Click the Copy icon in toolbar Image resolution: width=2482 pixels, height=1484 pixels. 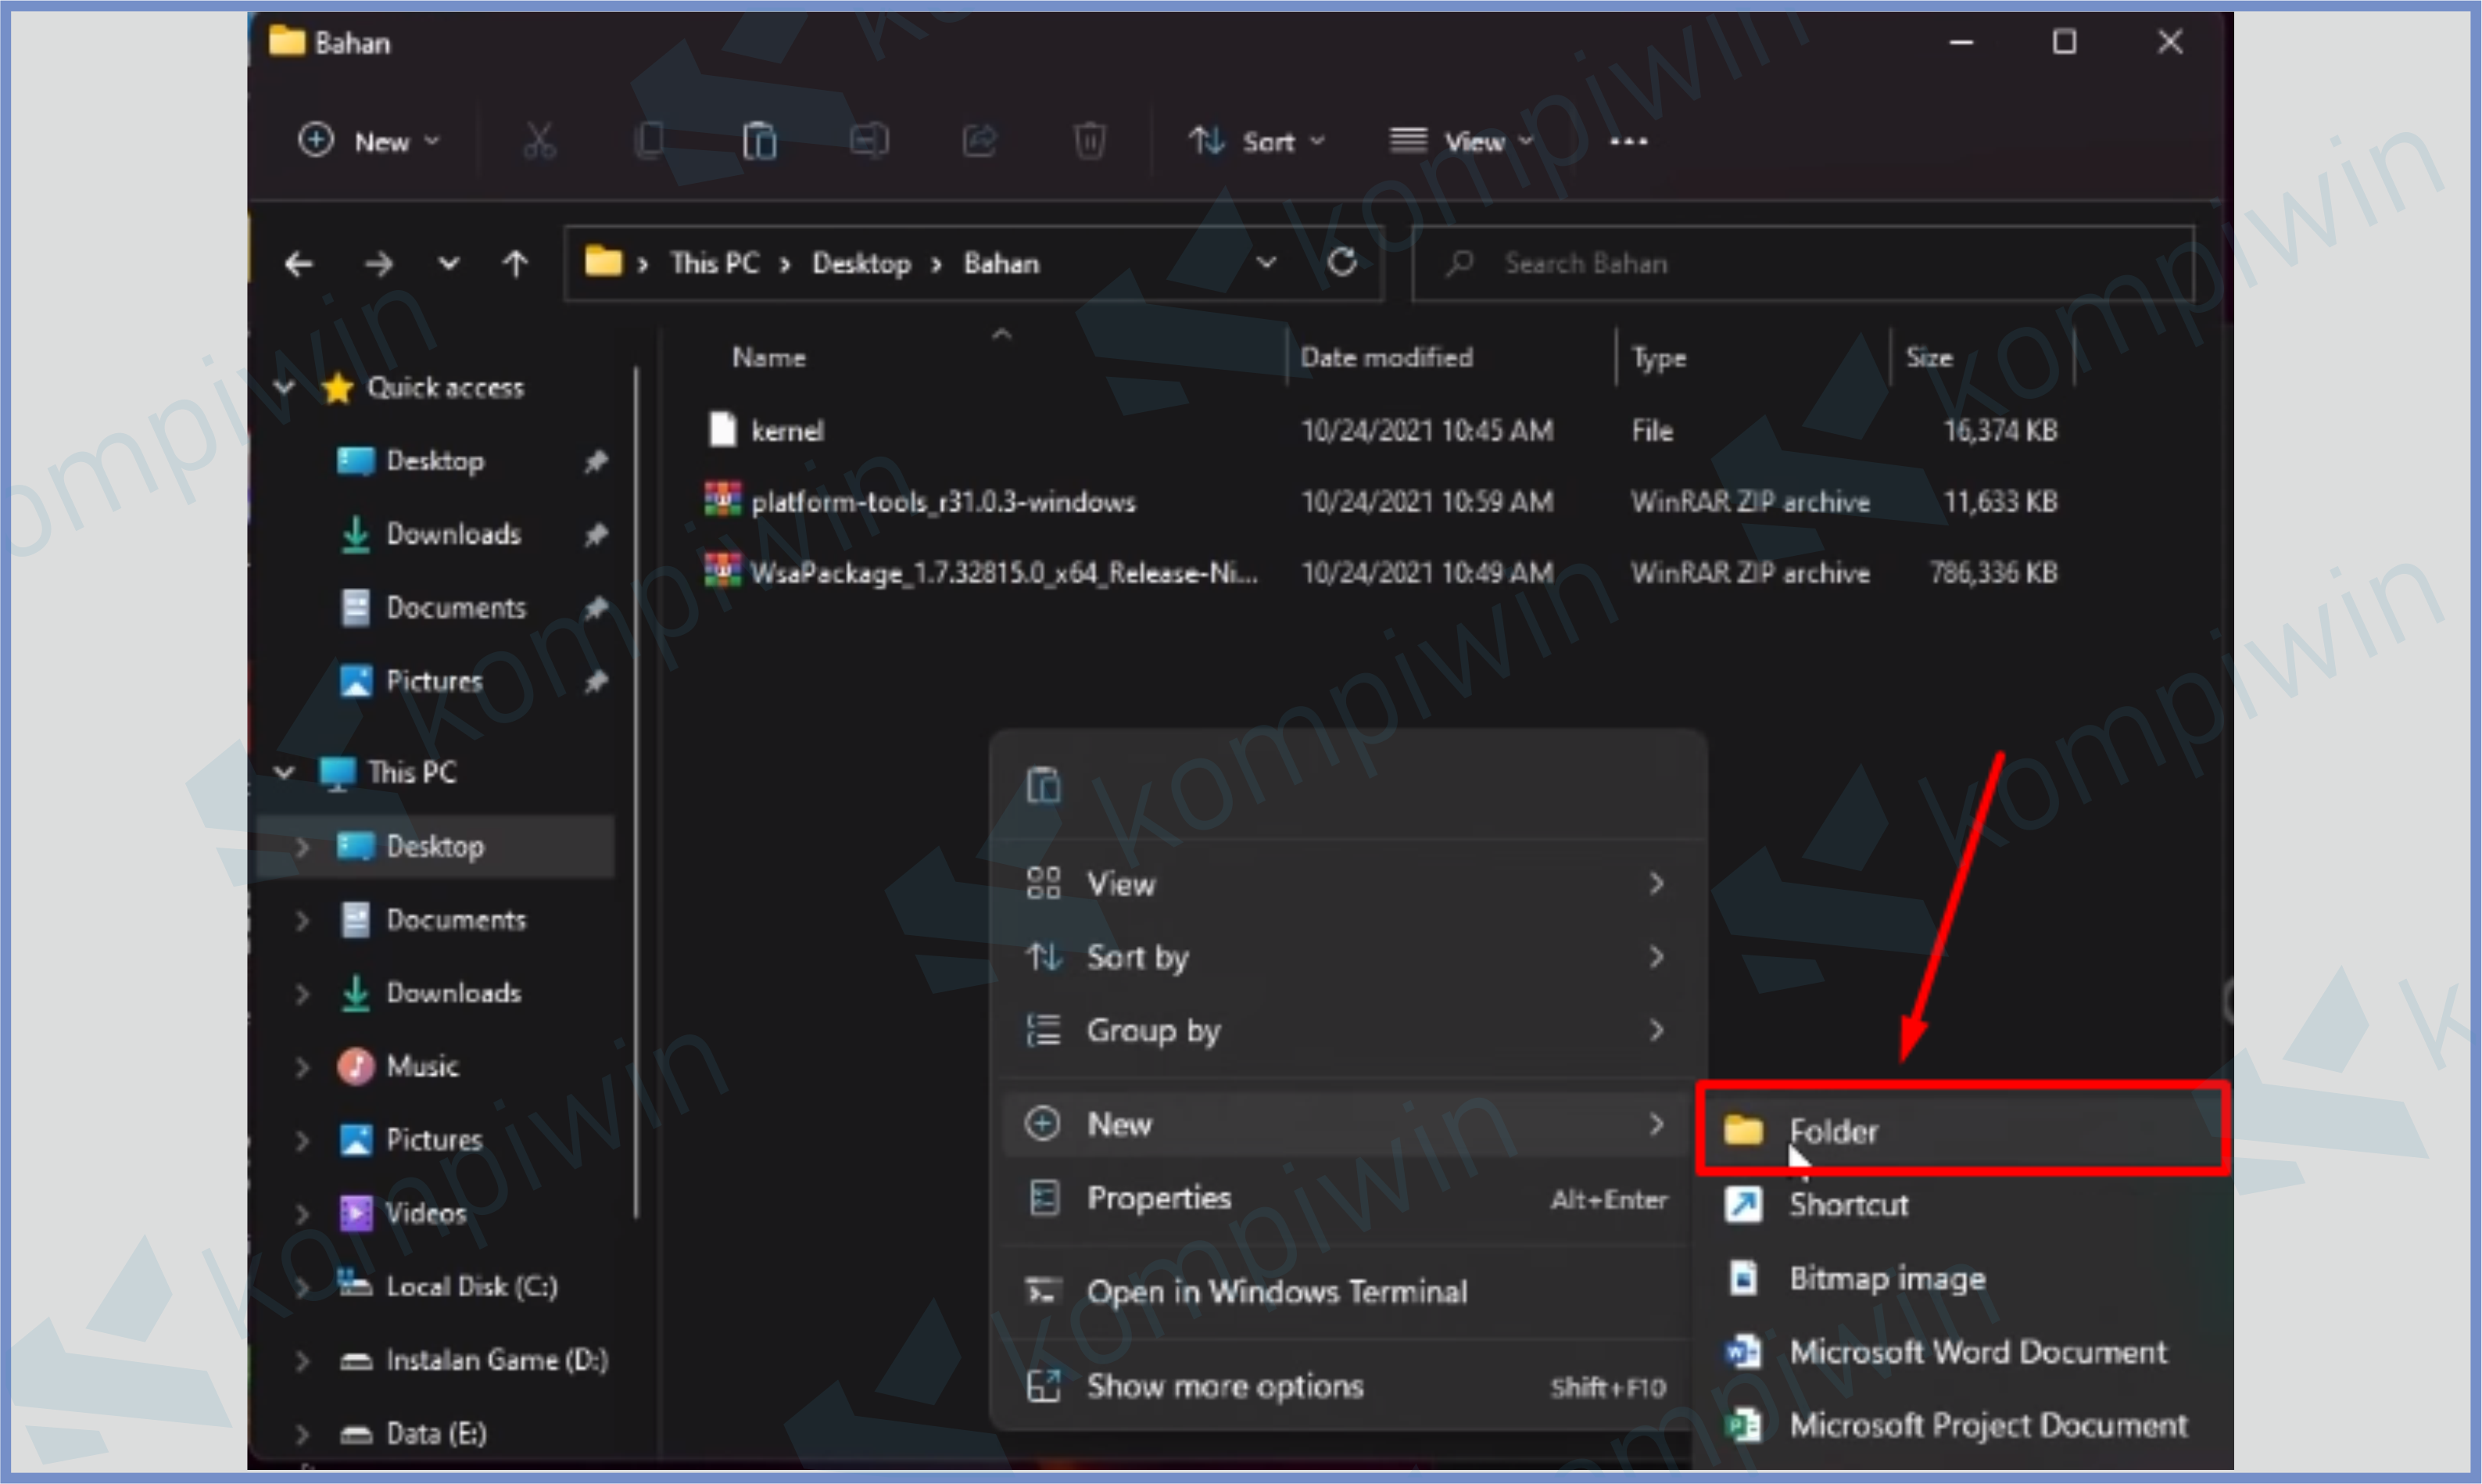(650, 141)
